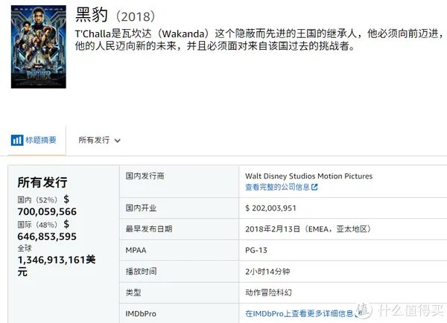This screenshot has width=447, height=323.
Task: Click the 最早发布日期 row label
Action: tap(149, 229)
